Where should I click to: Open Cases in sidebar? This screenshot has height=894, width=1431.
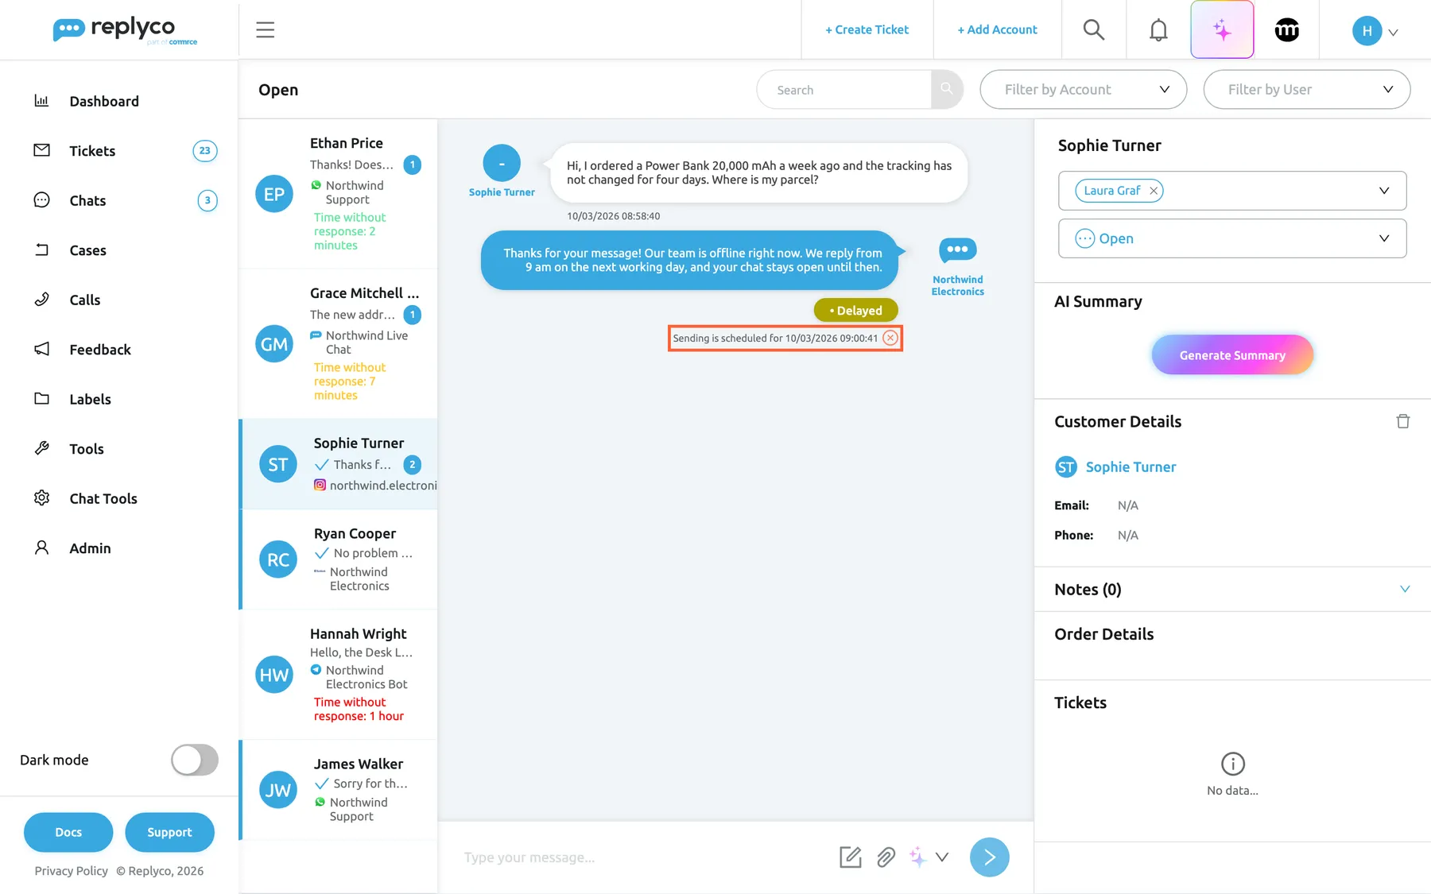(87, 250)
